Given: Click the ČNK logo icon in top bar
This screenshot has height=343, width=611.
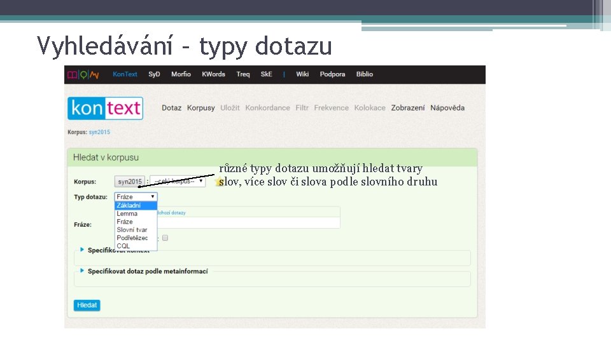Looking at the screenshot, I should (83, 74).
